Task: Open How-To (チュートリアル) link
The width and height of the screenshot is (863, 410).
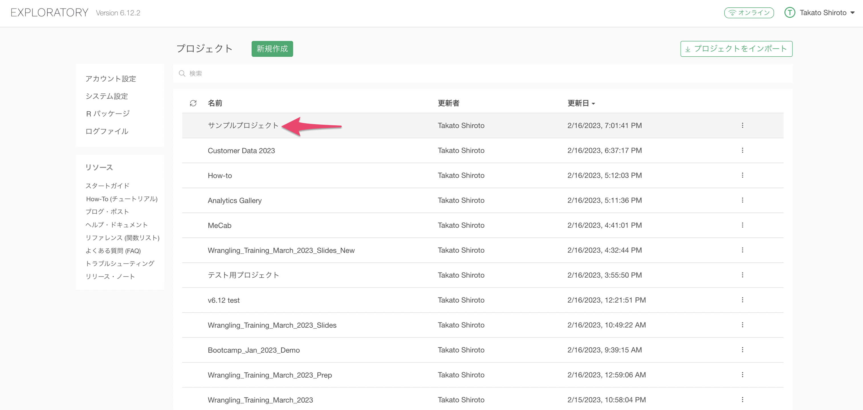Action: pos(122,199)
